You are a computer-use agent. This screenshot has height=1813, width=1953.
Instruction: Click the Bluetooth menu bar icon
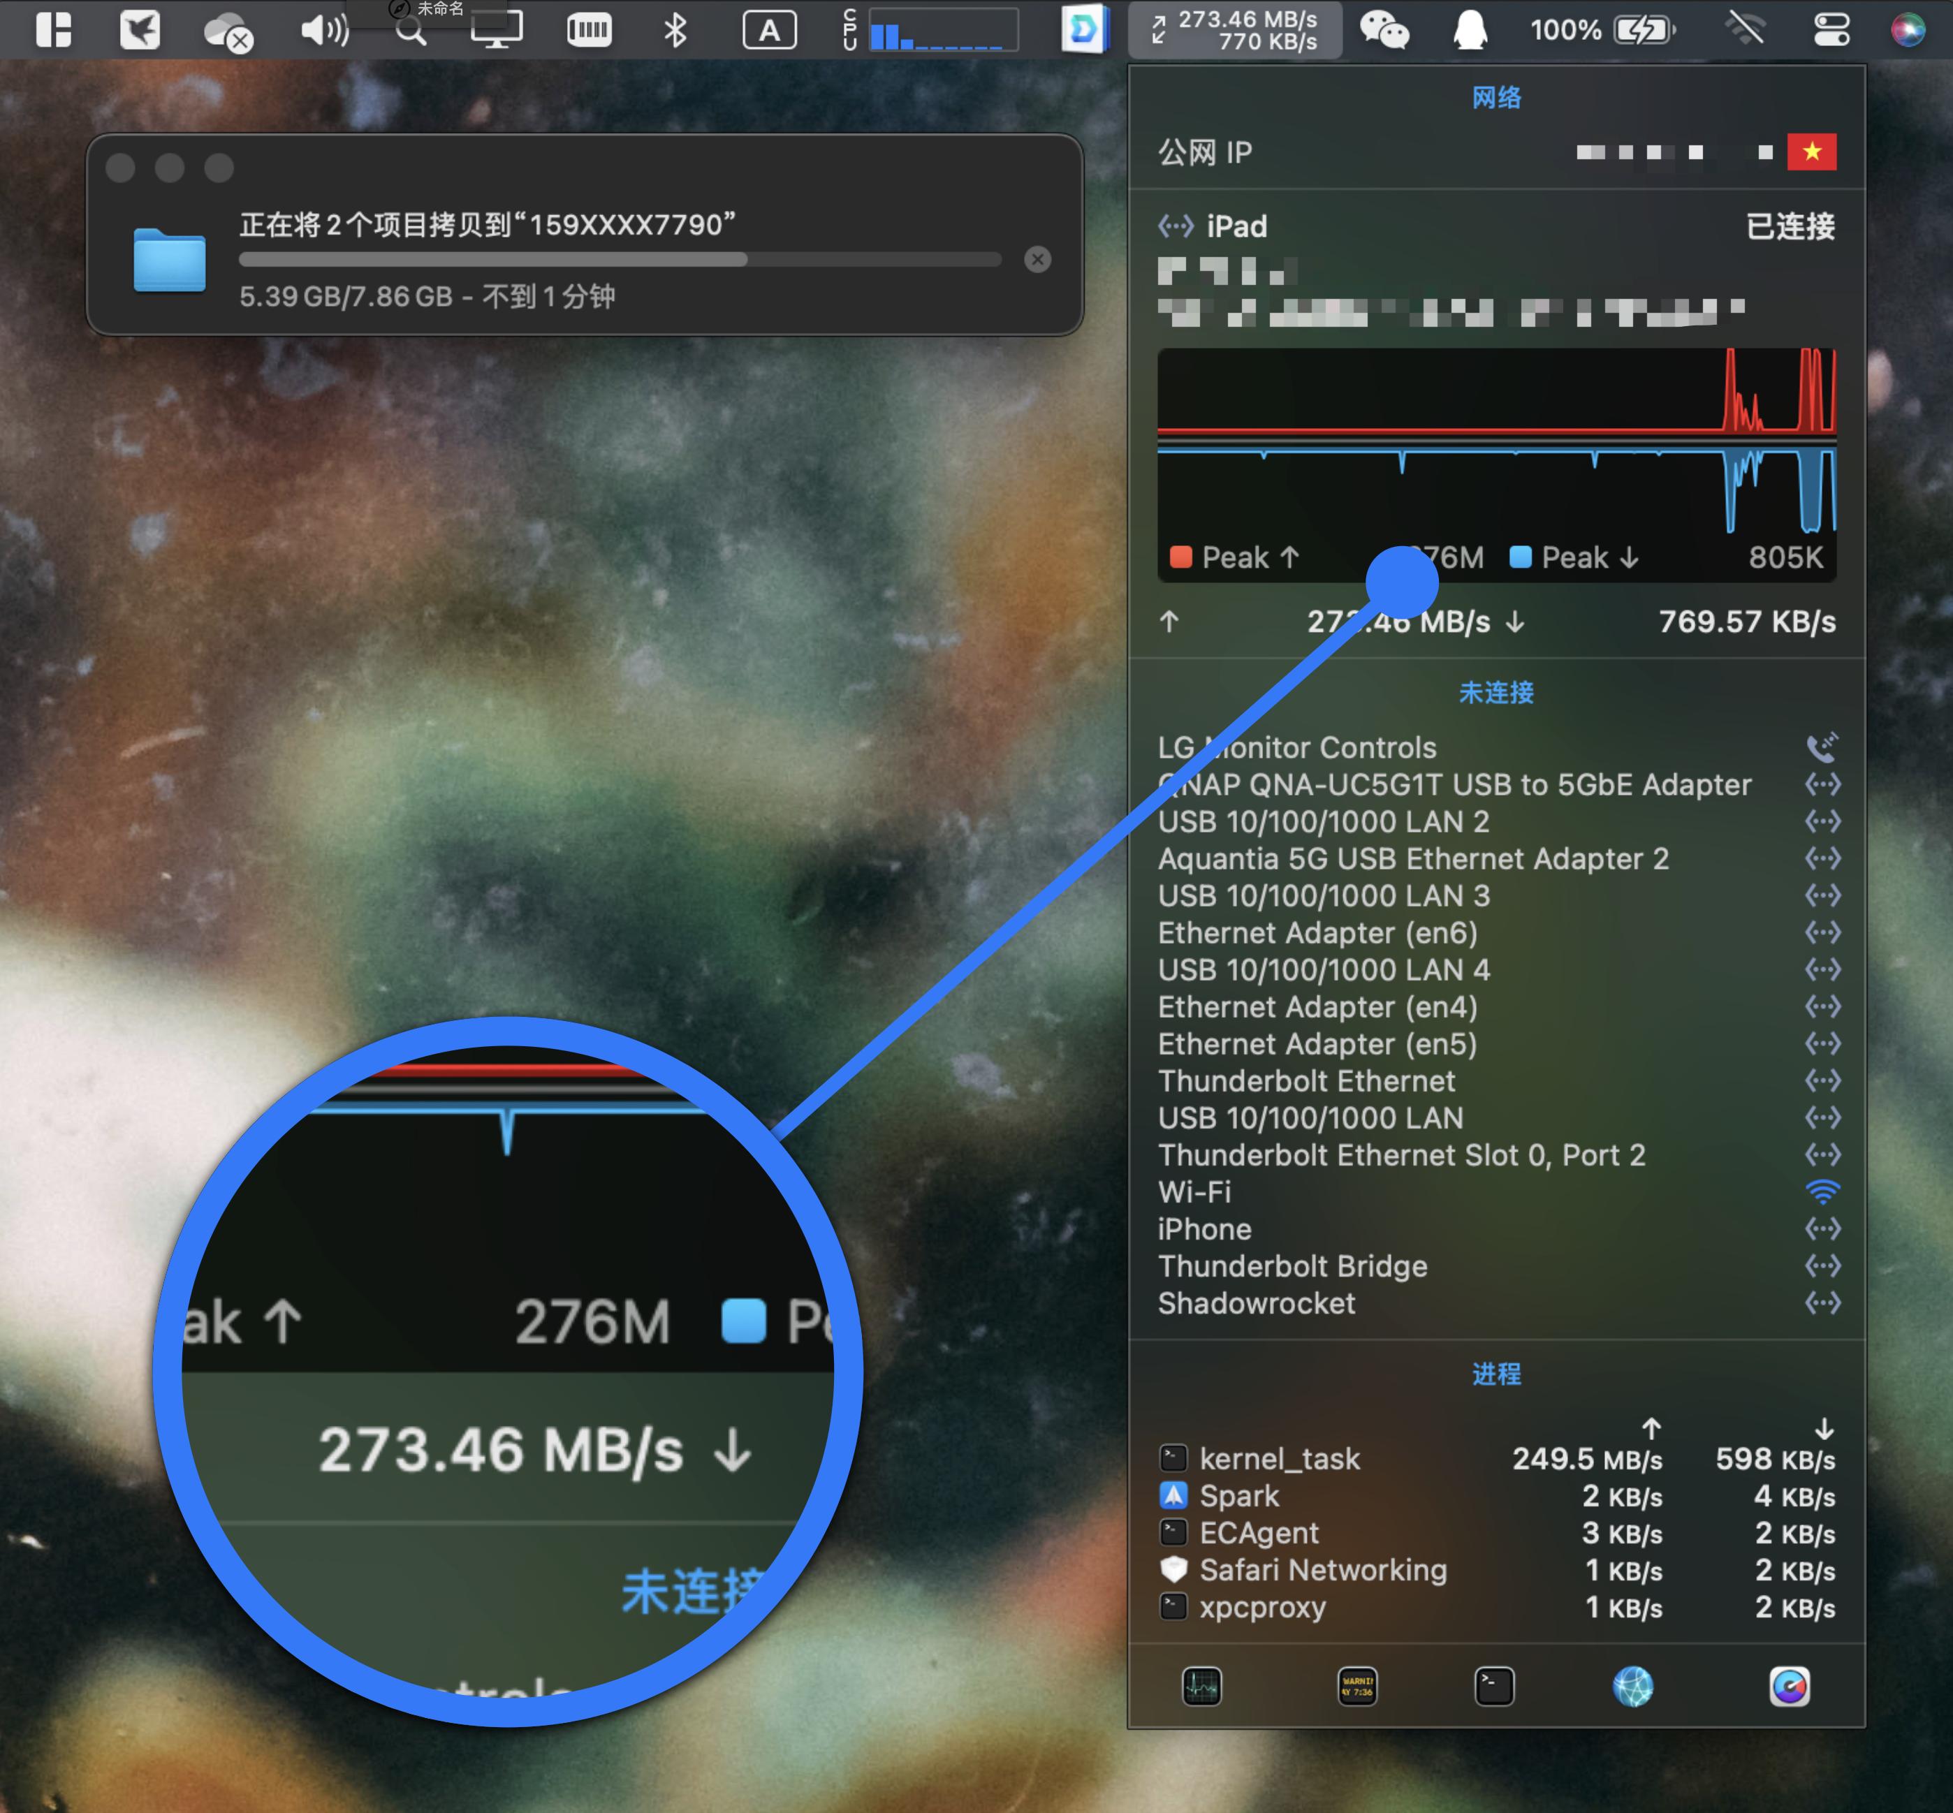(675, 29)
